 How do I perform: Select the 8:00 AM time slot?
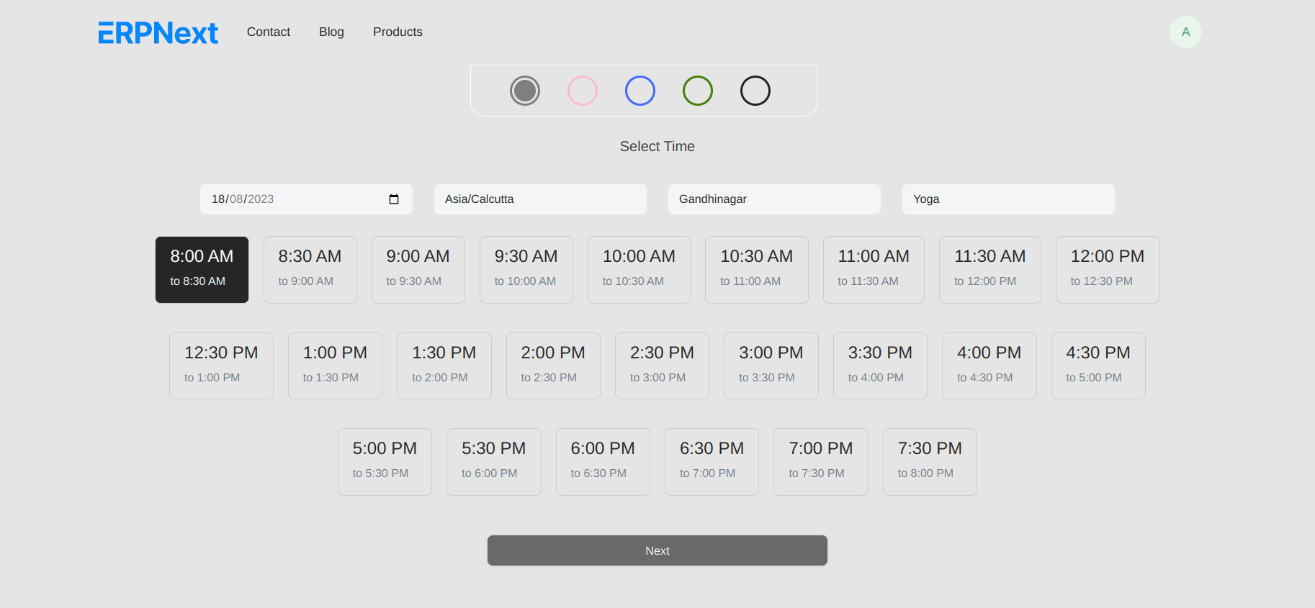click(202, 270)
